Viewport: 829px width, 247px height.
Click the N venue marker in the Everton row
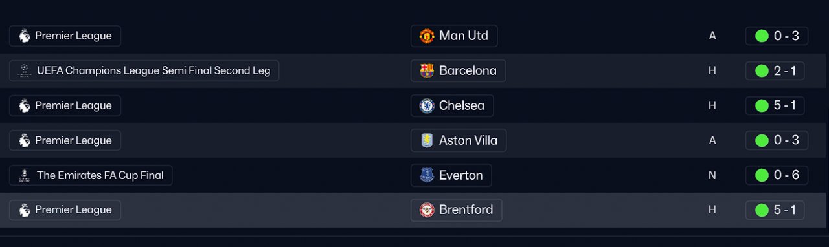tap(712, 175)
